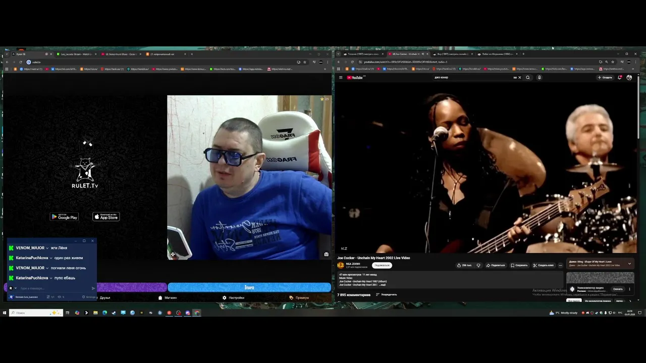Go back in the rulet.tv browser window

click(x=7, y=62)
